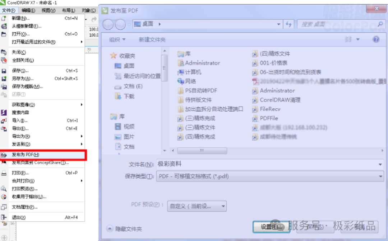The image size is (388, 241).
Task: Click the 文件名 input field
Action: pos(251,164)
